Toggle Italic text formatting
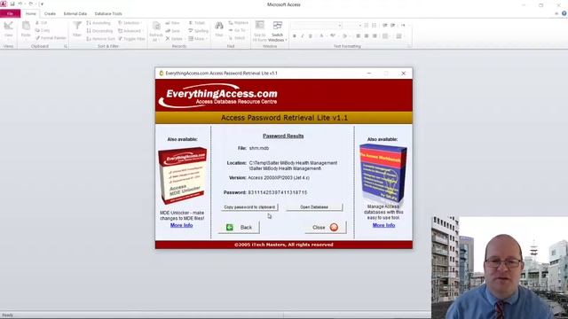This screenshot has width=568, height=319. pos(303,36)
